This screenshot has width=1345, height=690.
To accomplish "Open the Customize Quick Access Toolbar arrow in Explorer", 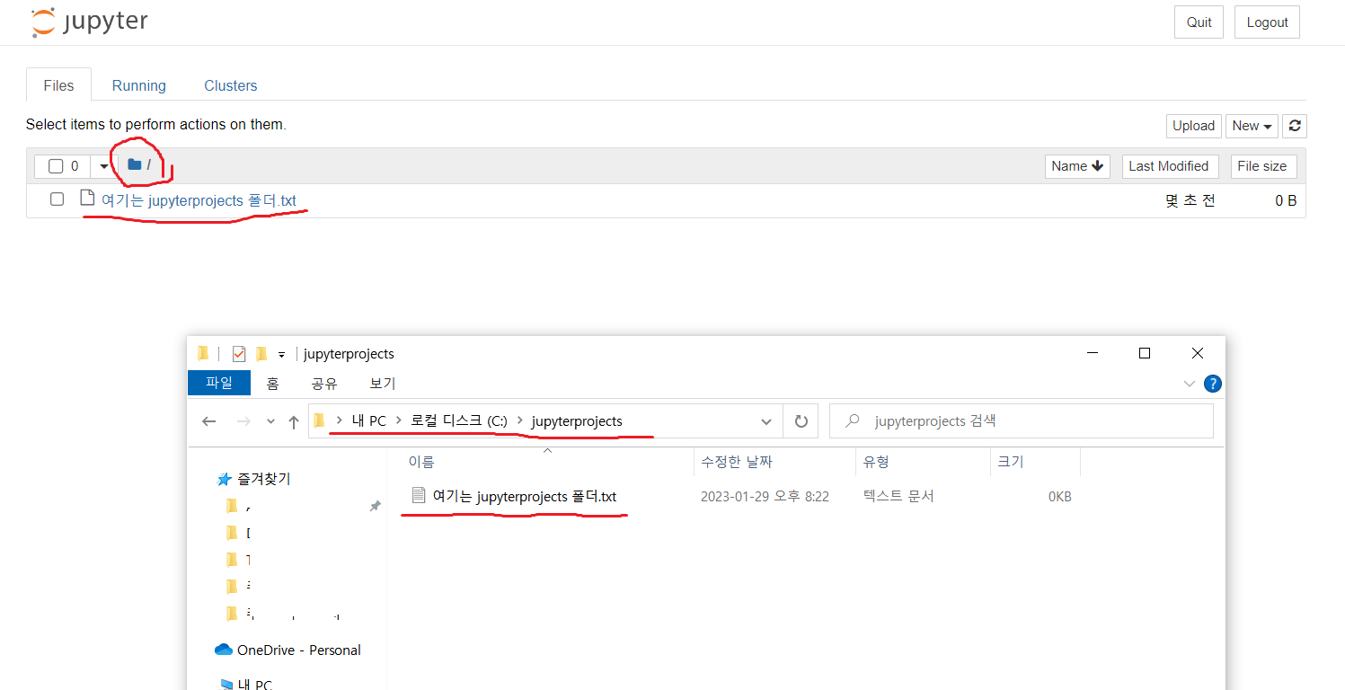I will (x=281, y=355).
